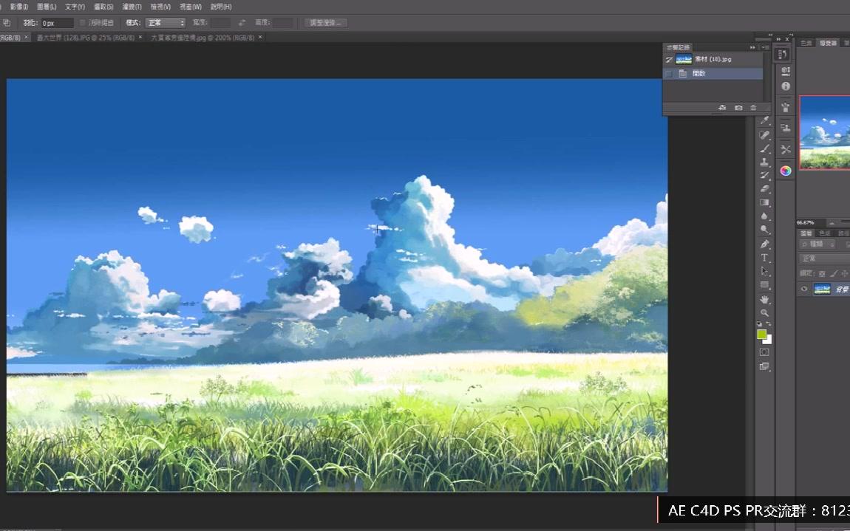Open the selection mode dropdown in options bar

click(x=164, y=23)
